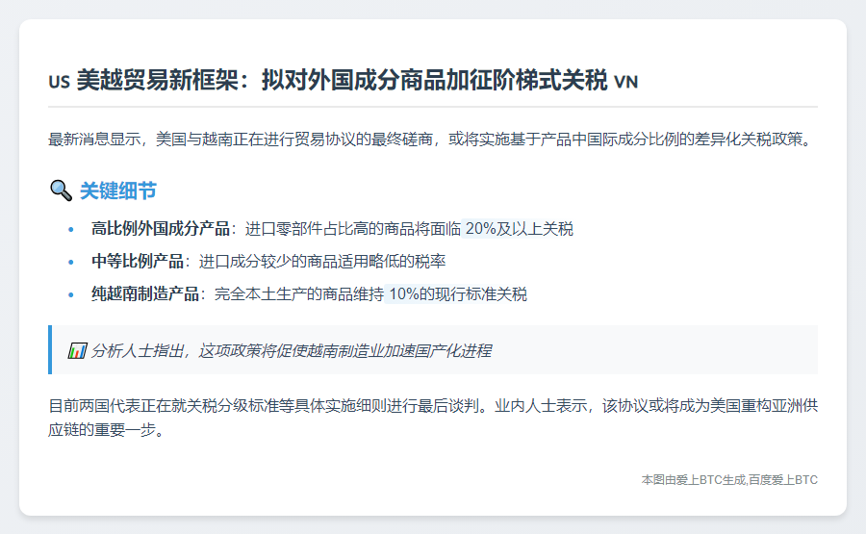Click the text 进口零部件占比高的商品将面临

pyautogui.click(x=353, y=228)
